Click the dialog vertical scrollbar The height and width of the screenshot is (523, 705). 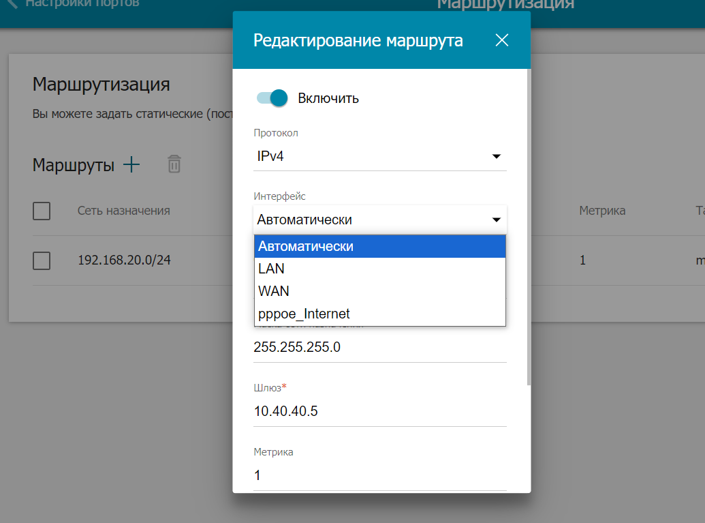529,227
